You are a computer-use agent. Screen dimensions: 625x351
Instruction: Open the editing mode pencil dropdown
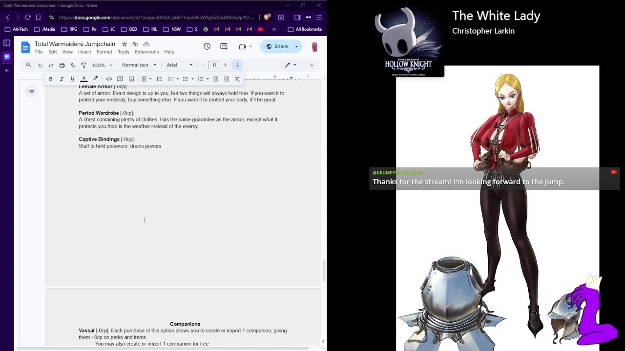click(291, 65)
